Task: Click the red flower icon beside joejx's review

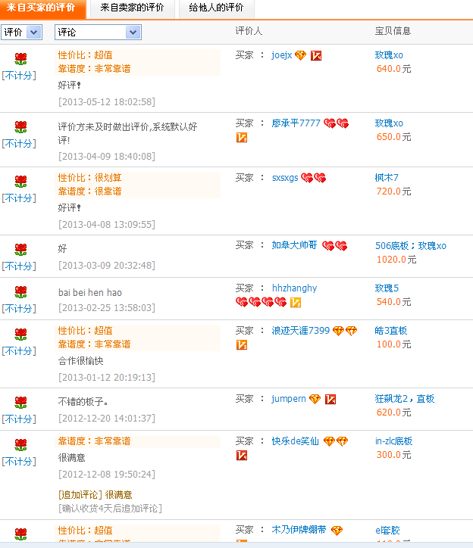Action: coord(20,59)
